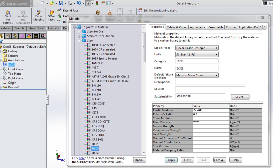
Task: Click the Config... button
Action: (220, 160)
